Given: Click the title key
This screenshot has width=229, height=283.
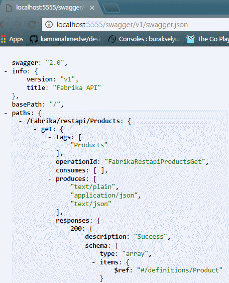Looking at the screenshot, I should (36, 88).
